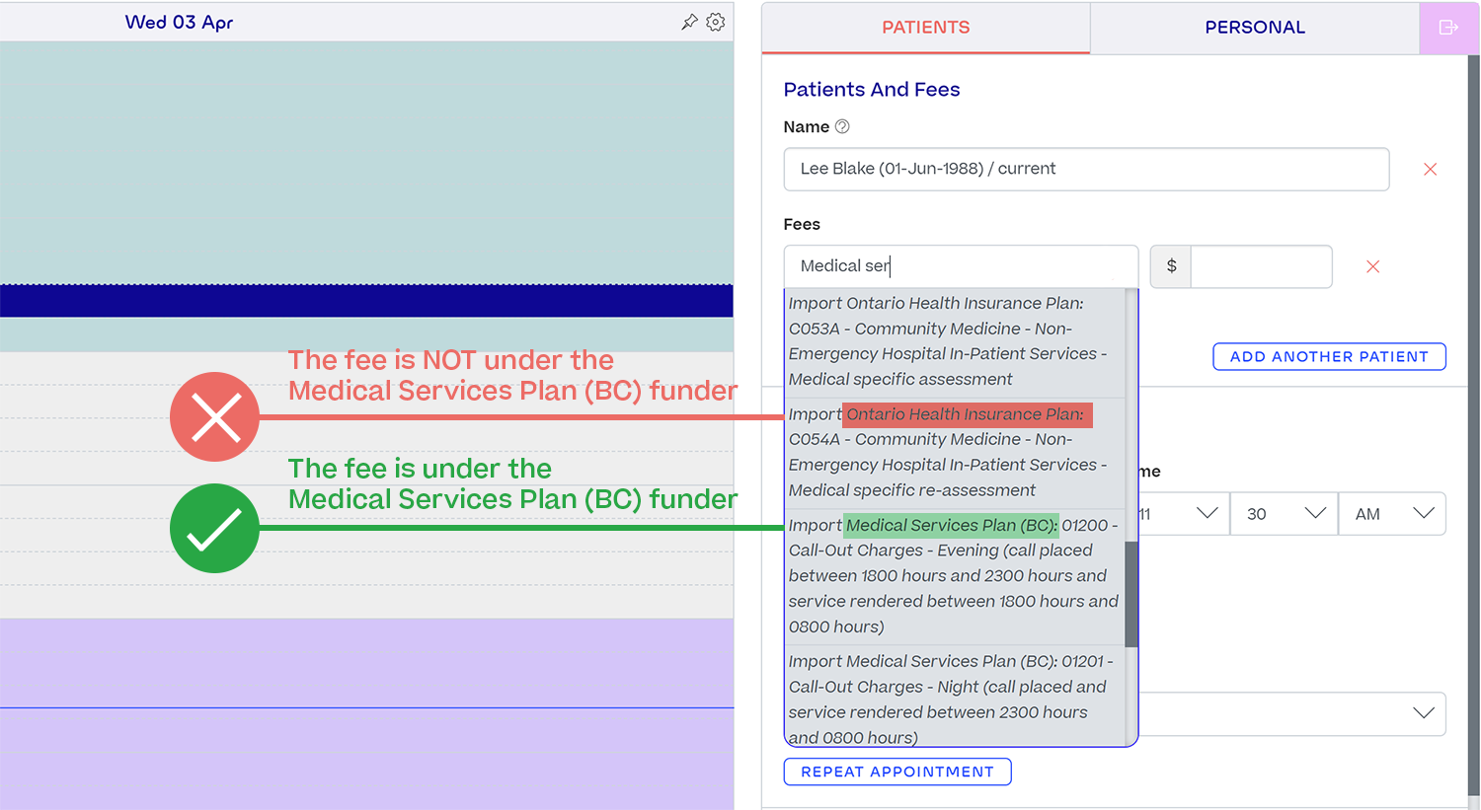
Task: Click the ADD ANOTHER PATIENT button
Action: [1329, 356]
